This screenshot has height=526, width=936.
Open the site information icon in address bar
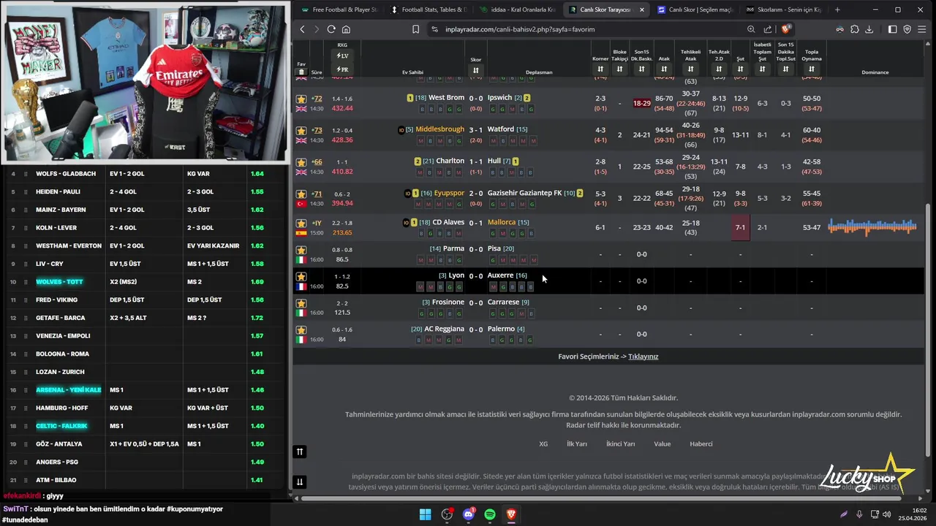pyautogui.click(x=434, y=29)
